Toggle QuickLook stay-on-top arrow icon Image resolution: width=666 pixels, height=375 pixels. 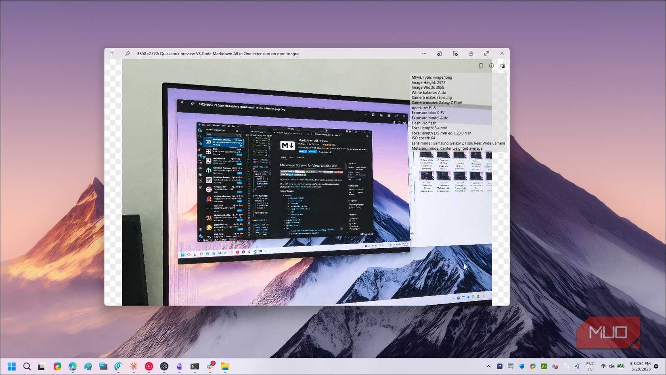pos(112,53)
